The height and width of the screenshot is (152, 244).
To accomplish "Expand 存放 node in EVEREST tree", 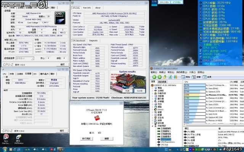I will [x=152, y=104].
